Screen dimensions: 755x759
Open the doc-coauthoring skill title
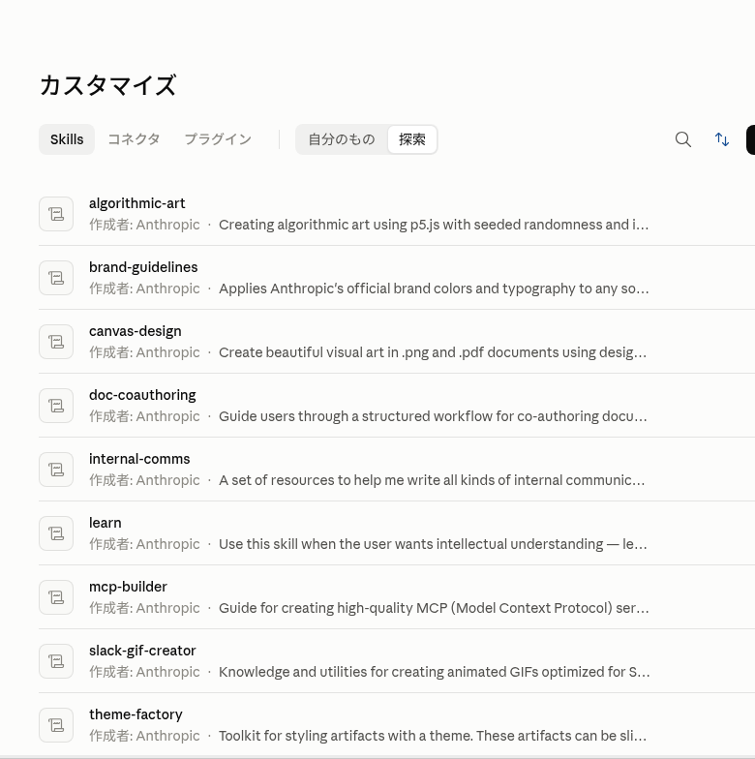(142, 395)
